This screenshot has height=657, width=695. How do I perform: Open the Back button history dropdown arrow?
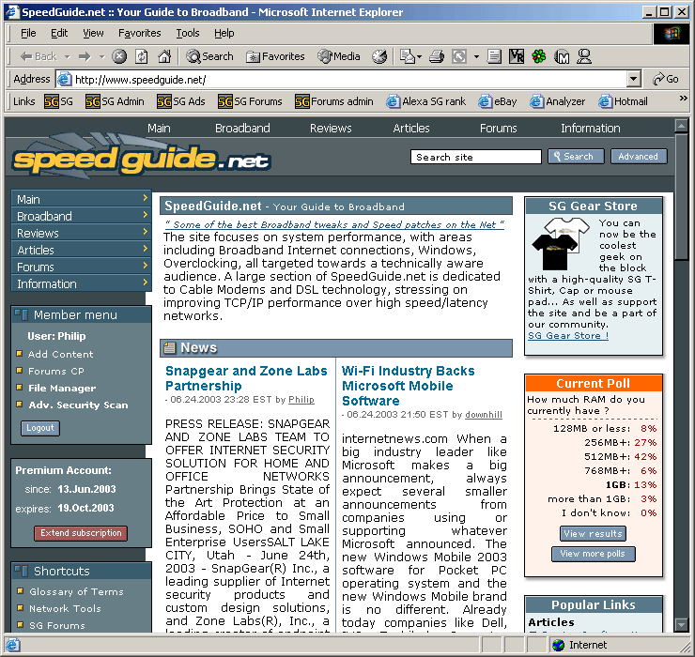66,56
